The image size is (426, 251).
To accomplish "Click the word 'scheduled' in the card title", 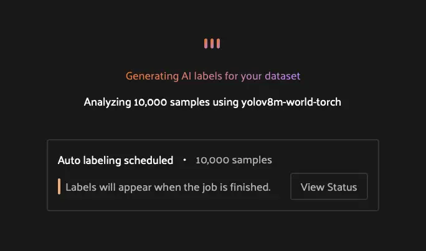I will pos(149,160).
